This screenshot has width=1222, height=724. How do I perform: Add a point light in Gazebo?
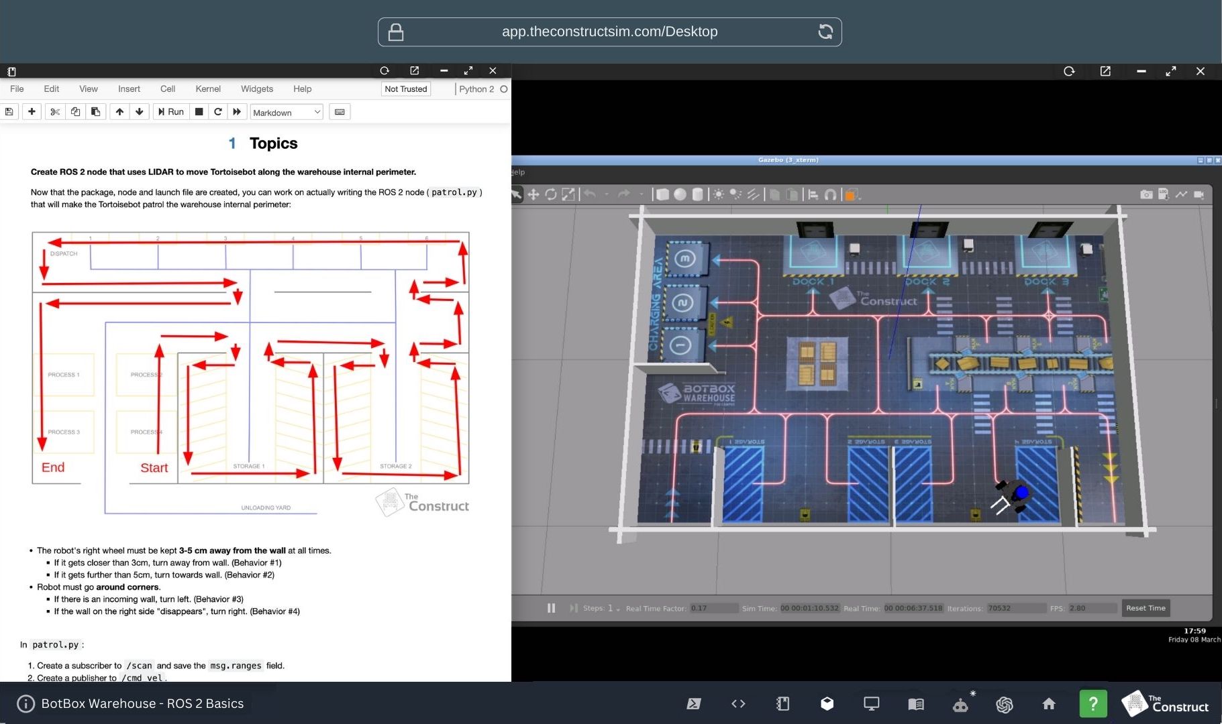pos(719,194)
